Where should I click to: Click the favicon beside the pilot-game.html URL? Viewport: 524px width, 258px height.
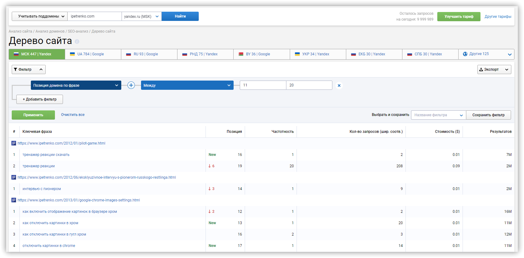pos(14,143)
